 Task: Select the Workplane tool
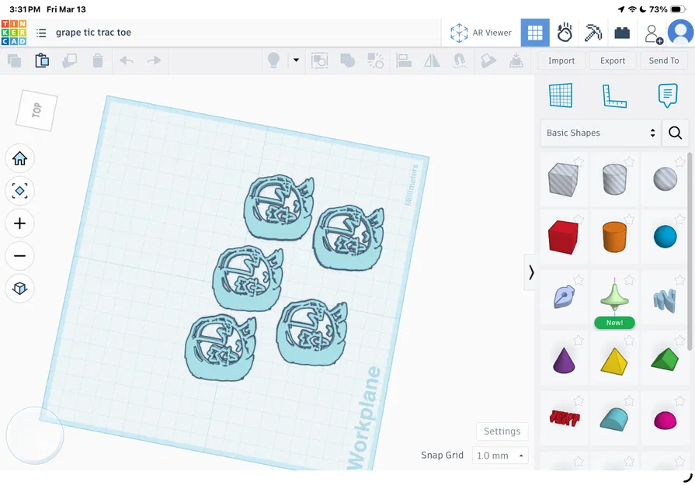[x=561, y=95]
